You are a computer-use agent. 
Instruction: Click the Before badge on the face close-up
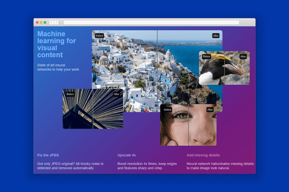pyautogui.click(x=167, y=109)
